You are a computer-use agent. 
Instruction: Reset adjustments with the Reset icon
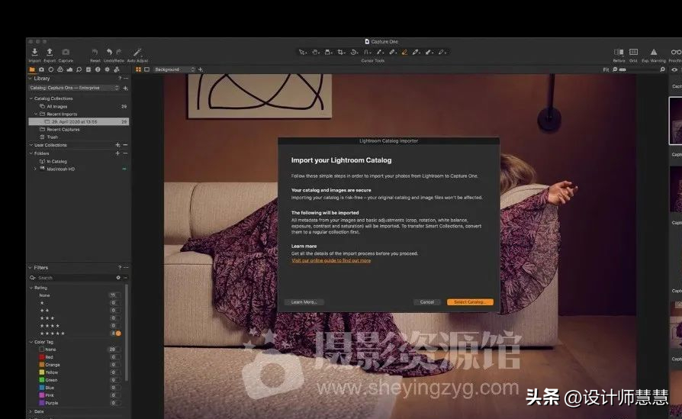point(95,53)
